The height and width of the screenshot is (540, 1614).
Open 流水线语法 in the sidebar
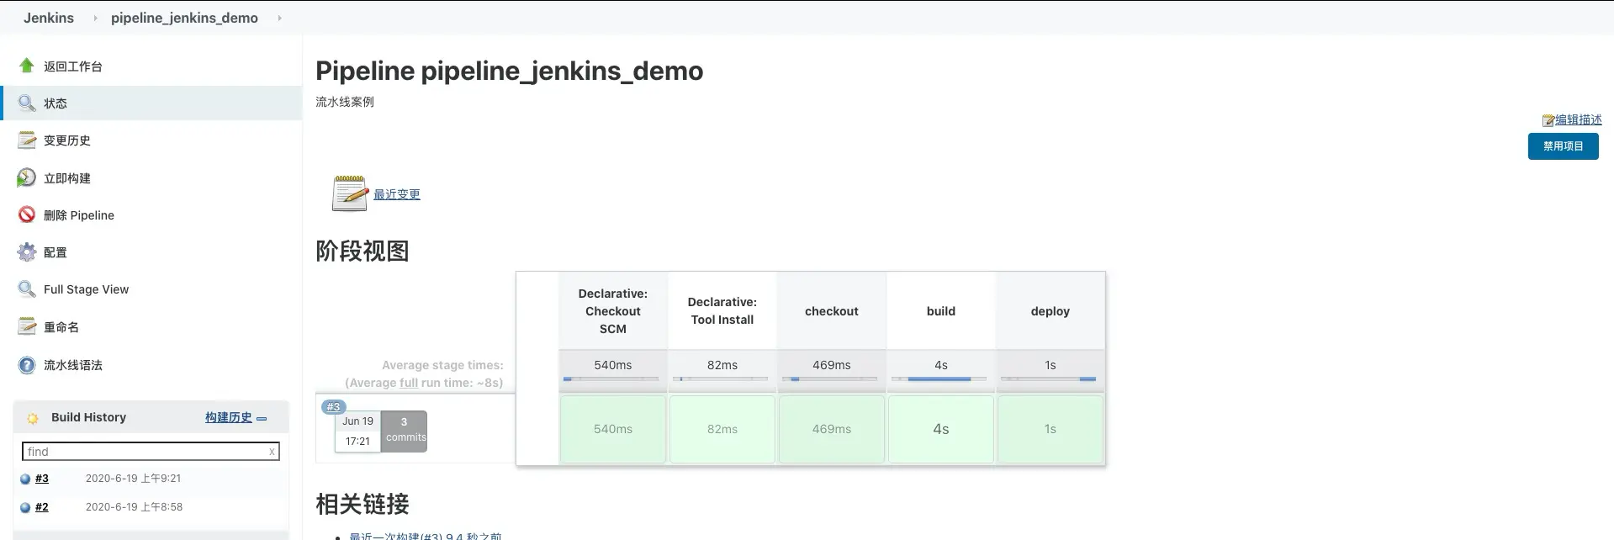(x=73, y=365)
